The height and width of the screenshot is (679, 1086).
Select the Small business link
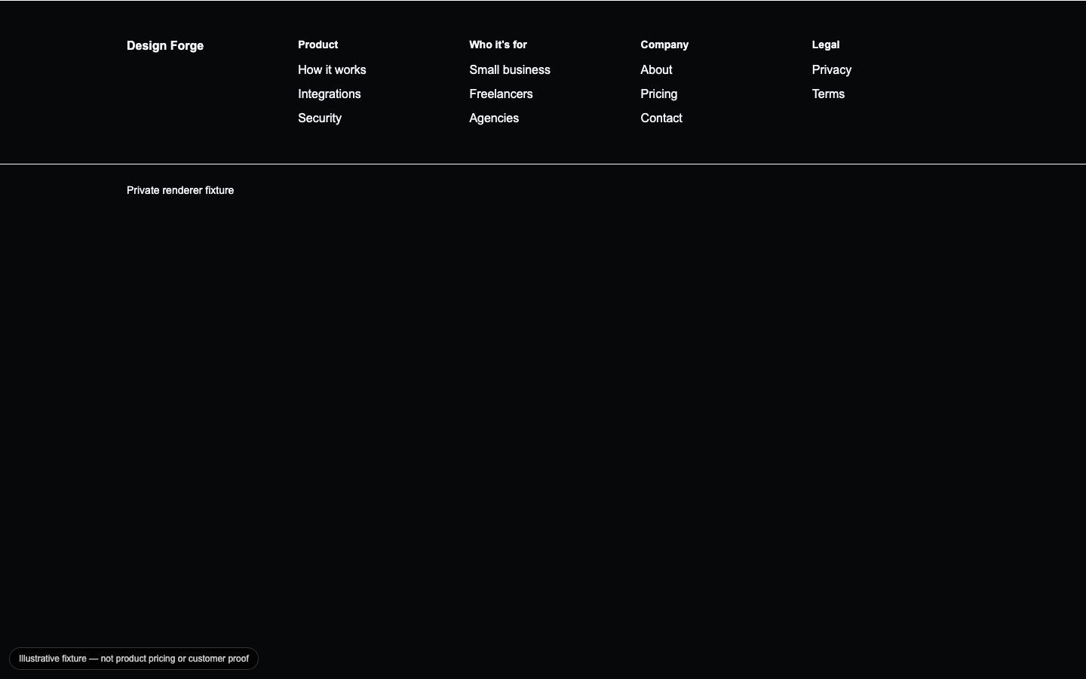[510, 69]
